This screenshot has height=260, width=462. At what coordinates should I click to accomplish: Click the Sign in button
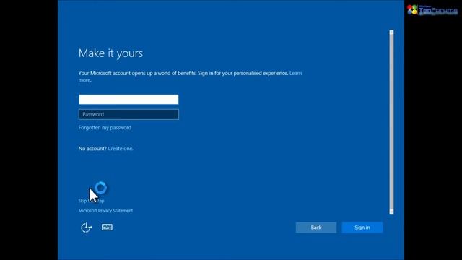pos(362,227)
